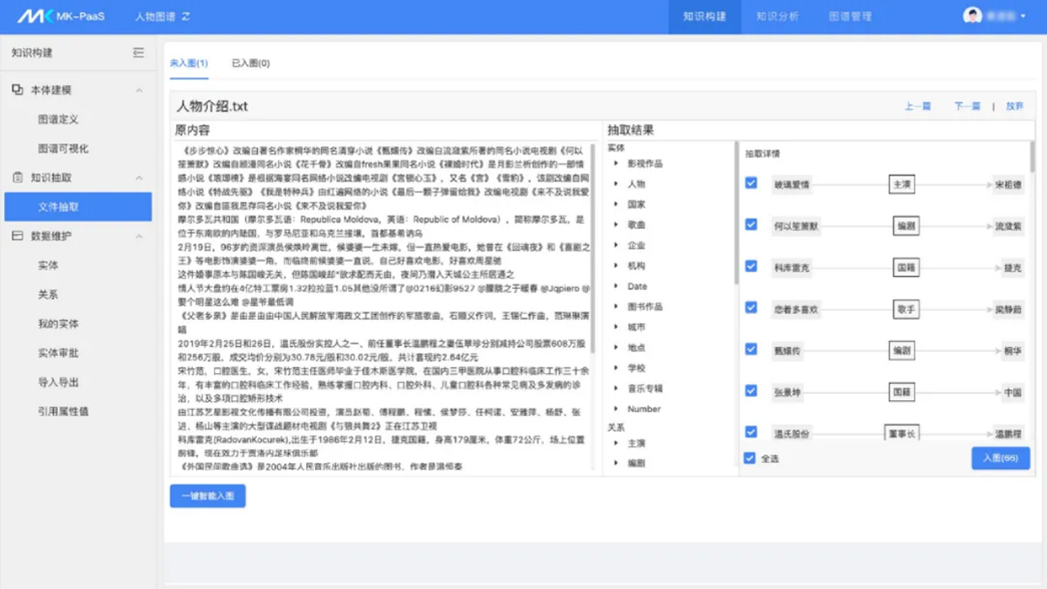1047x589 pixels.
Task: Collapse the 数据维护 sidebar section chevron
Action: point(139,236)
